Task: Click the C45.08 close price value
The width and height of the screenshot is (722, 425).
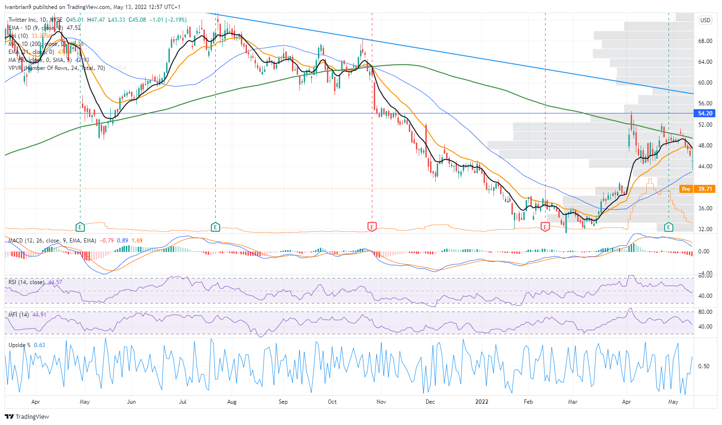Action: pyautogui.click(x=137, y=20)
